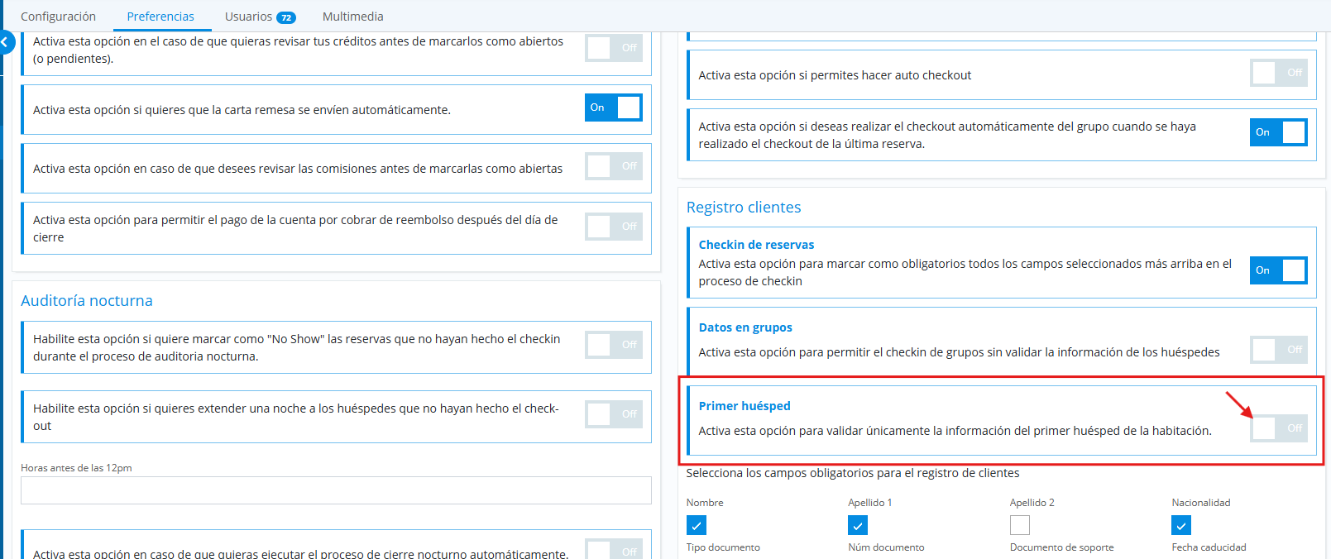This screenshot has width=1331, height=559.
Task: Enable the Primer huésped toggle
Action: [1279, 428]
